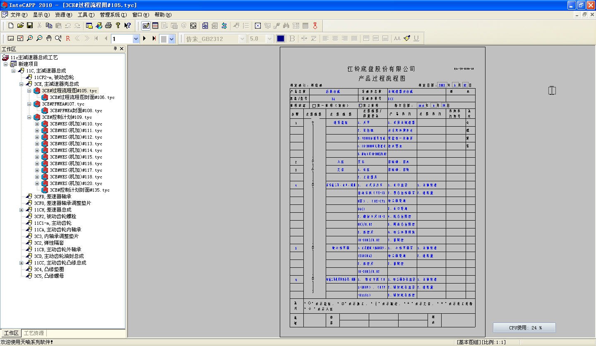Select 3CE#过程流程图封面#106.tyc in the tree
The width and height of the screenshot is (596, 346).
[82, 97]
